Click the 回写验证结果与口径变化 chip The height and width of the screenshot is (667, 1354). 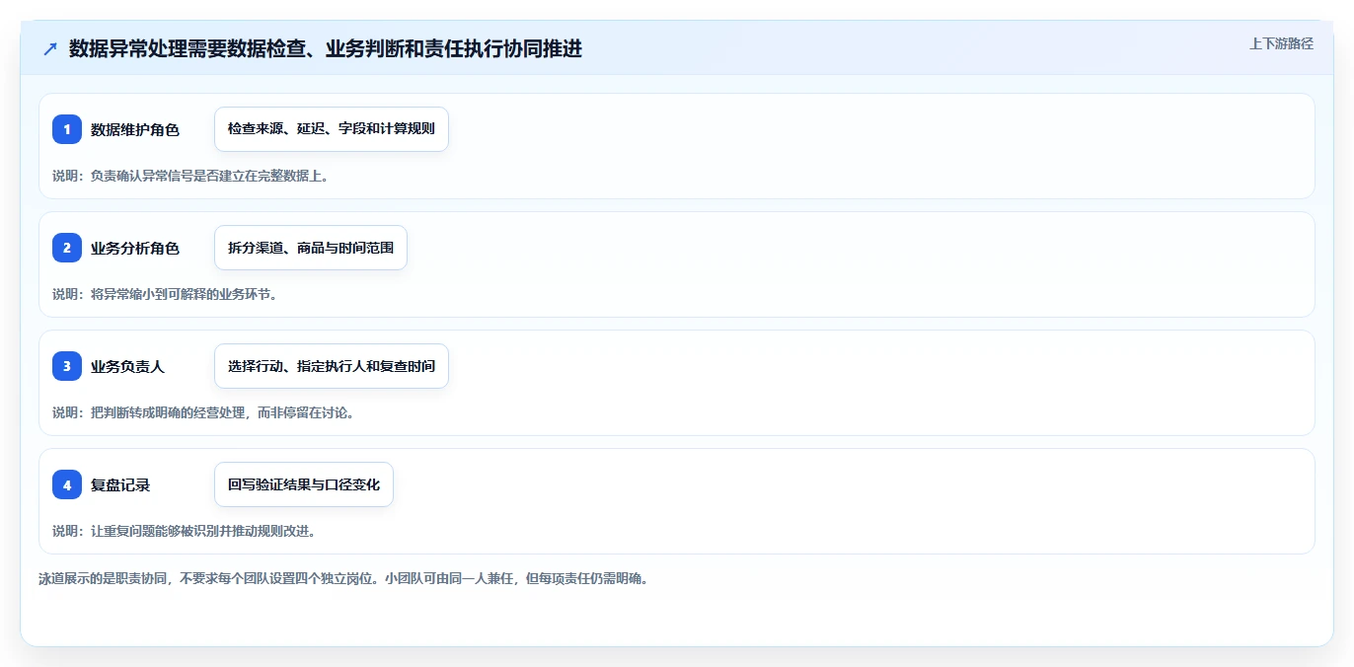coord(304,484)
